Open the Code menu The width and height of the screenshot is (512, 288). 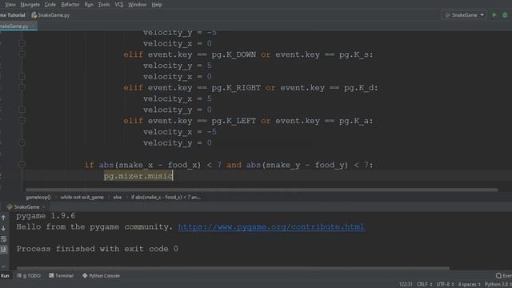tap(50, 5)
